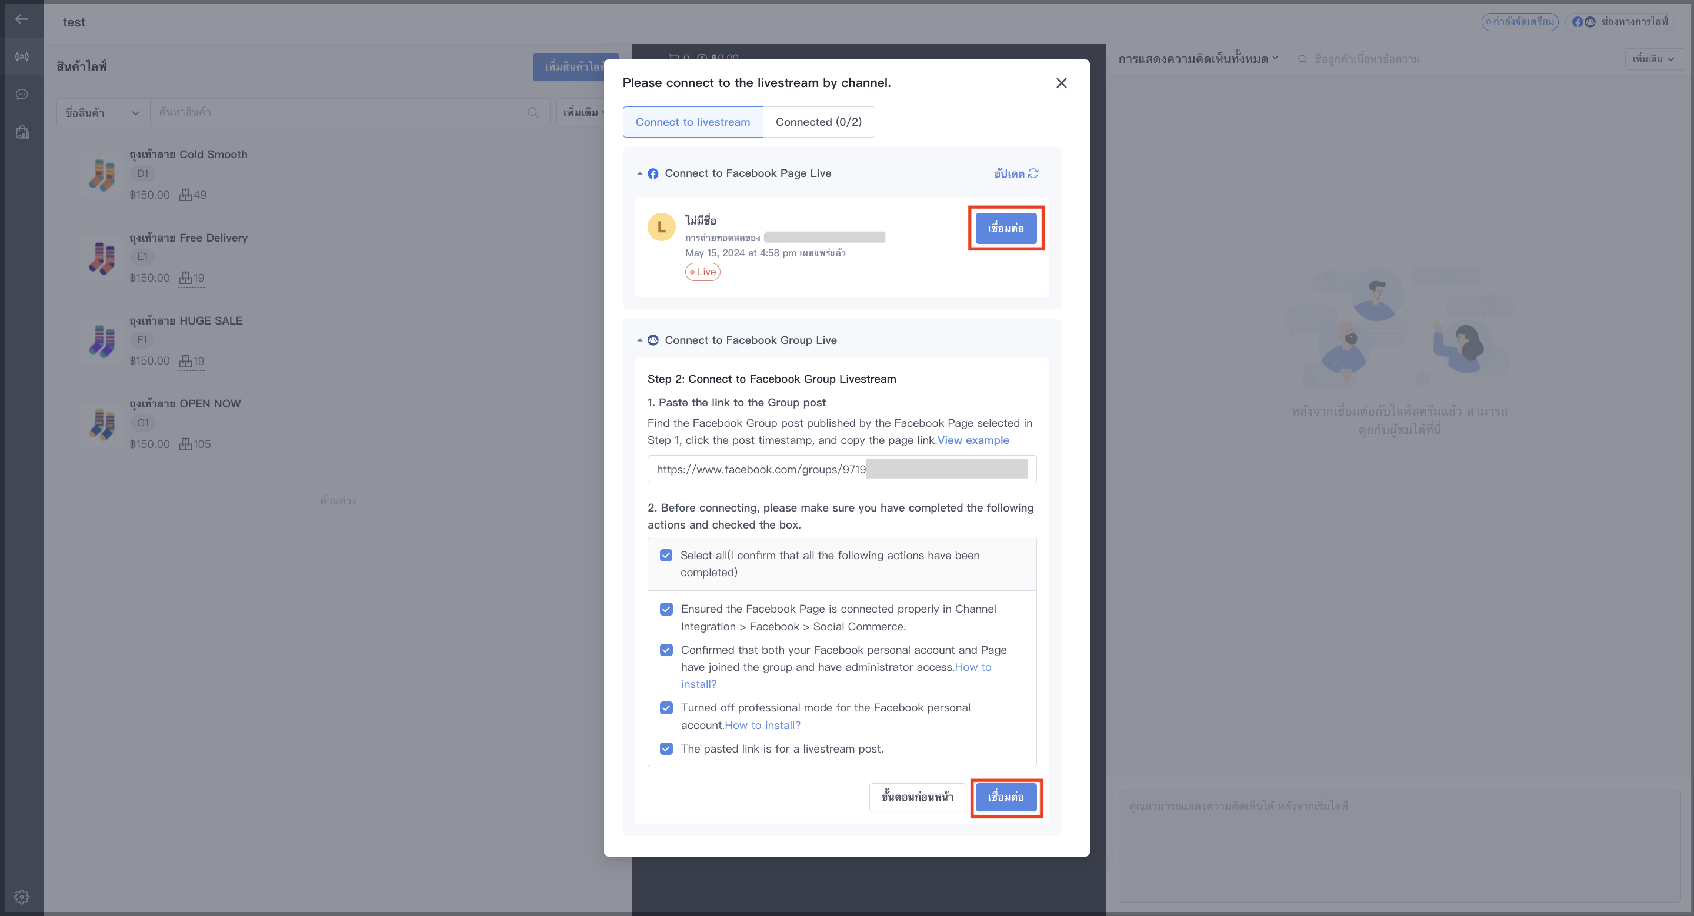Click the F1 keyword tag

[x=142, y=340]
